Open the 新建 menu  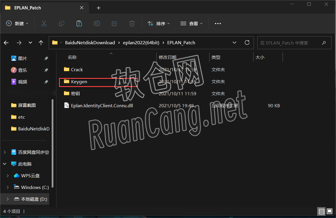tap(17, 23)
